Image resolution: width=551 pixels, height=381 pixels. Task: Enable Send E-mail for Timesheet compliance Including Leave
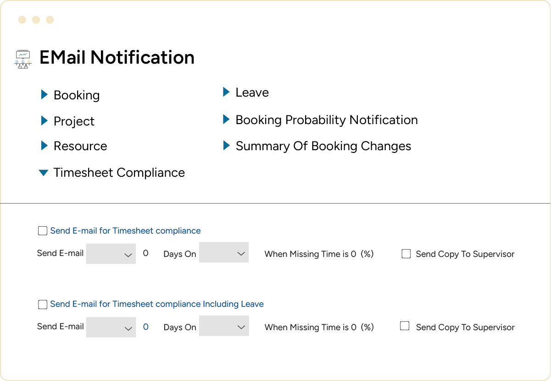42,304
